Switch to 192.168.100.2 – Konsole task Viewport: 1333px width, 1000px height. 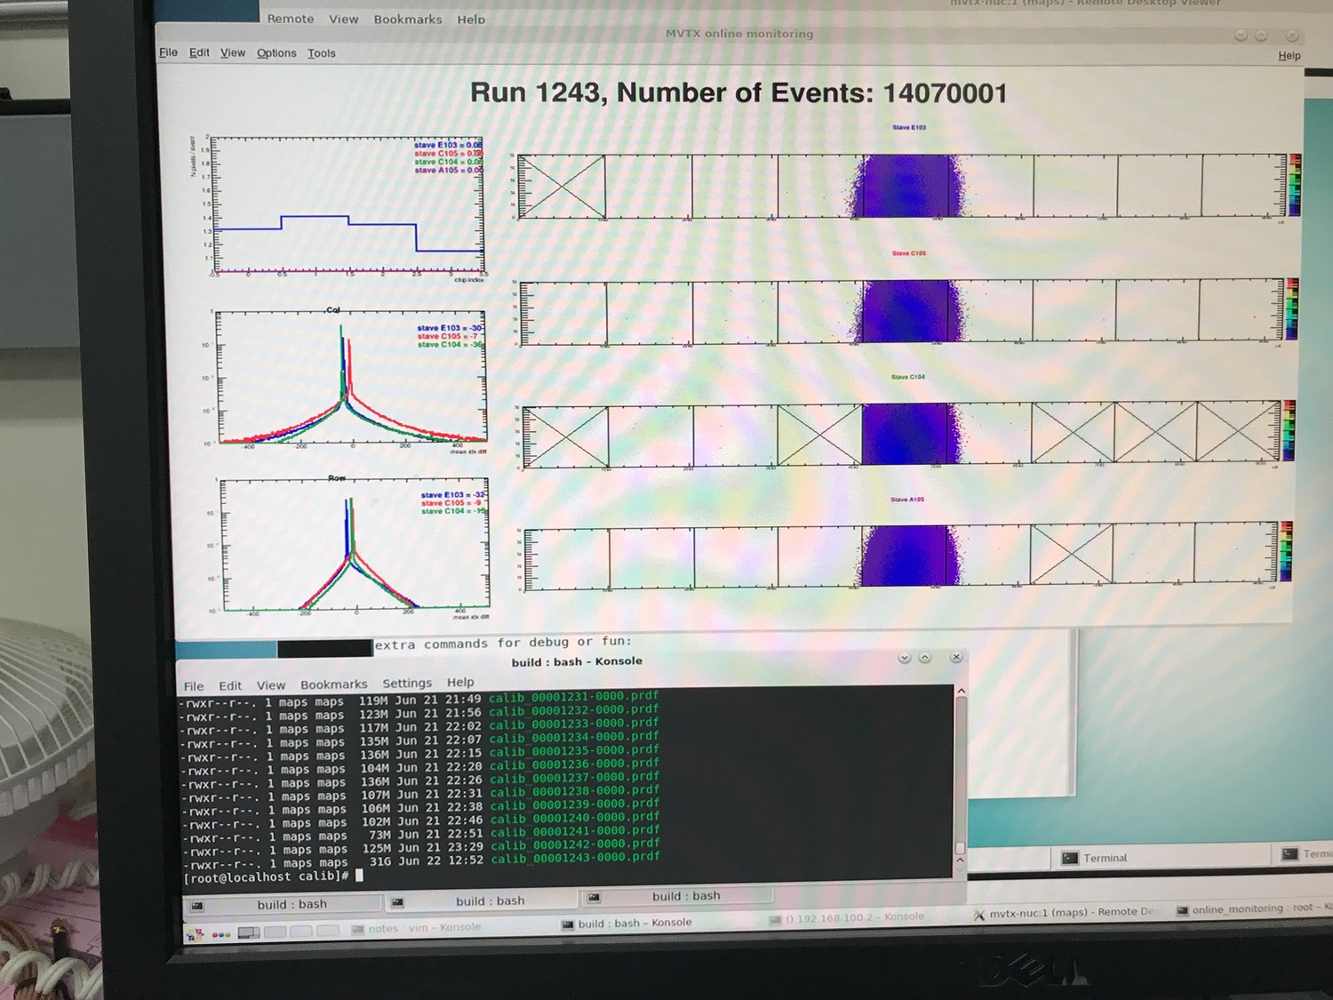tap(846, 917)
